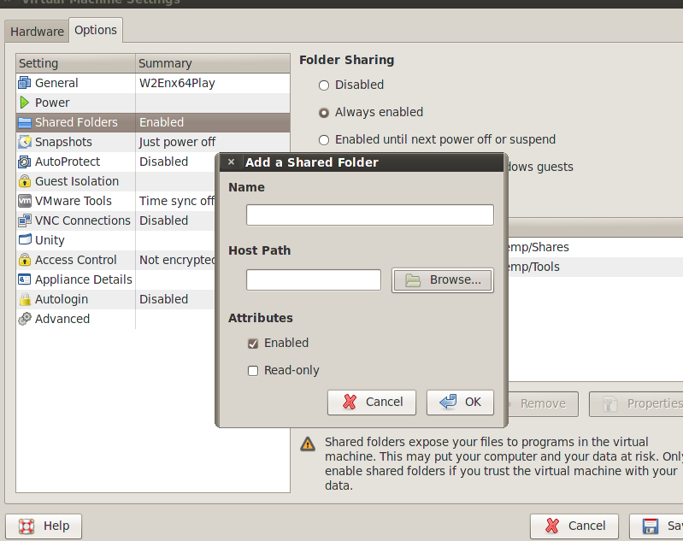Focus the Host Path text field
The height and width of the screenshot is (541, 683).
(314, 279)
